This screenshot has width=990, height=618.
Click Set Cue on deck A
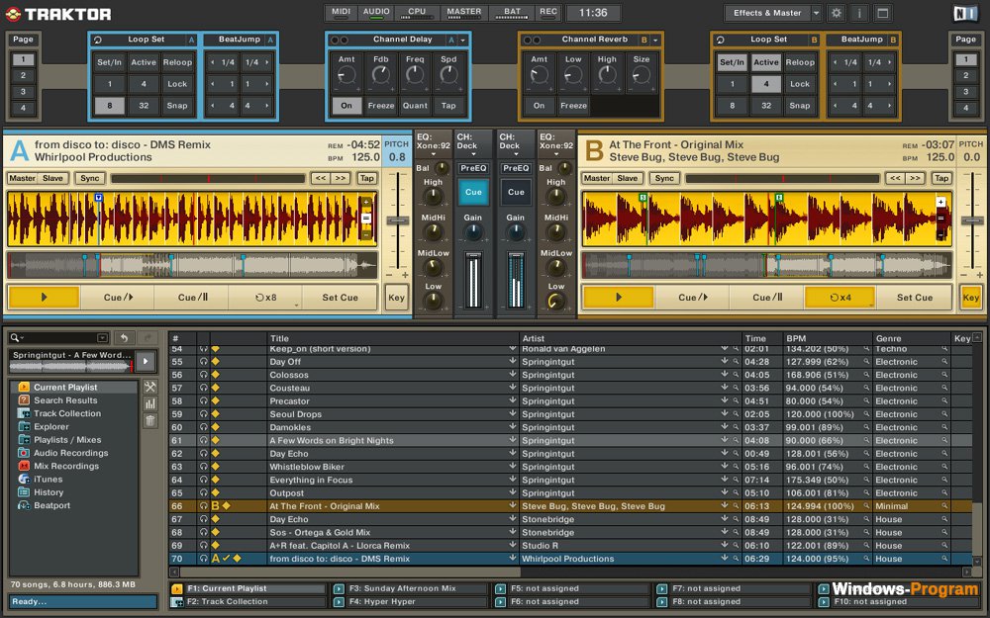point(340,297)
